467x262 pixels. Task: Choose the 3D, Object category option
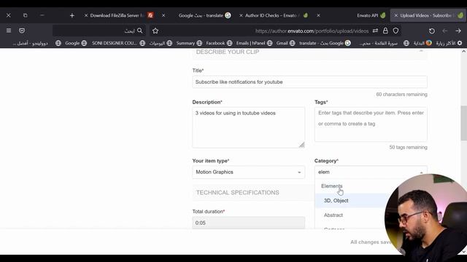pyautogui.click(x=336, y=201)
